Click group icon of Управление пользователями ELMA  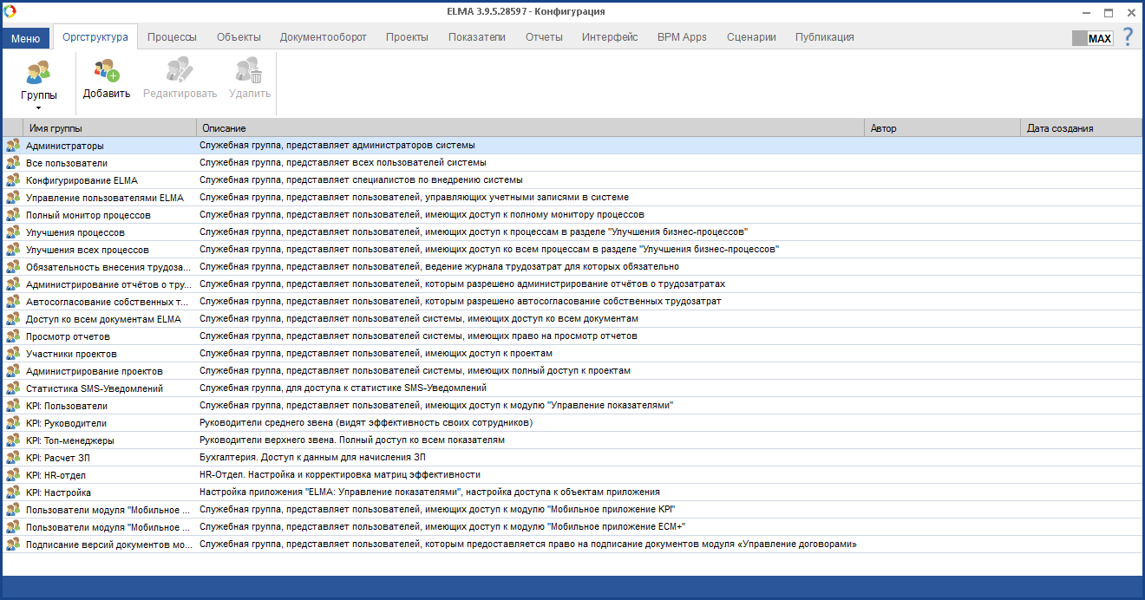point(13,198)
